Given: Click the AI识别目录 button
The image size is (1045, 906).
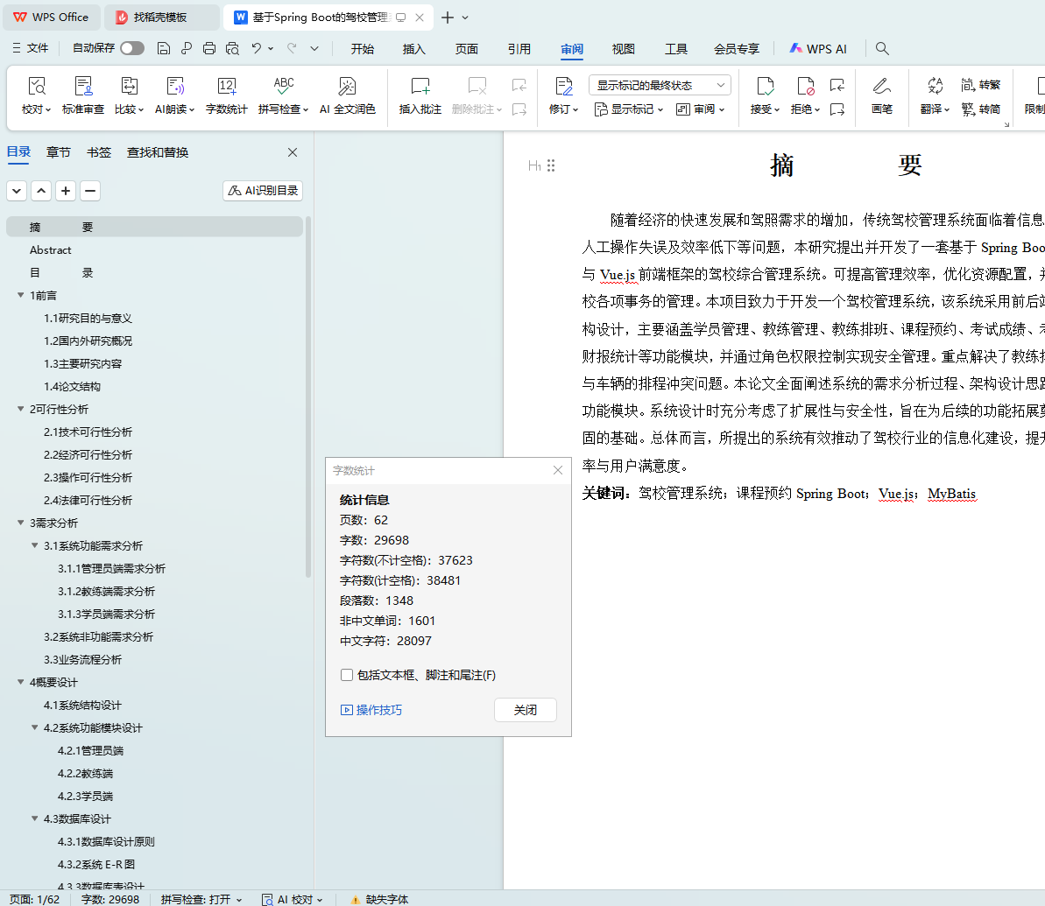Looking at the screenshot, I should 263,190.
